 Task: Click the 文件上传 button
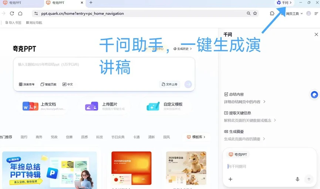(169, 84)
